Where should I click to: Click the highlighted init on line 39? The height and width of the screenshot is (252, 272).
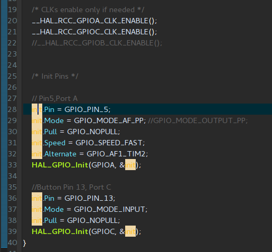(130, 231)
